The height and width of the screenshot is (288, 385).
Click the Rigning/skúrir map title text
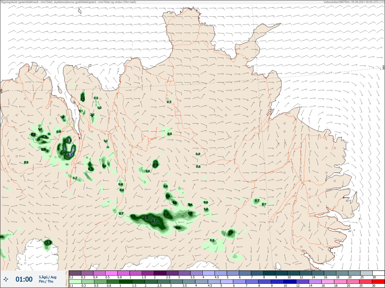[x=68, y=2]
